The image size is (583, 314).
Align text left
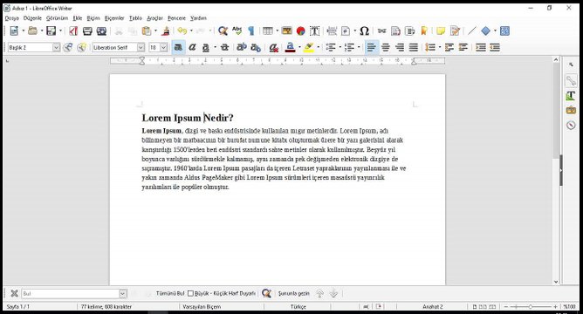coord(372,48)
